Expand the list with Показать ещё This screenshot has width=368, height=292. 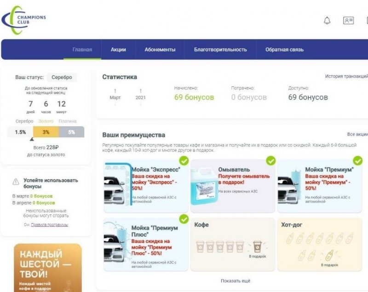(x=236, y=281)
